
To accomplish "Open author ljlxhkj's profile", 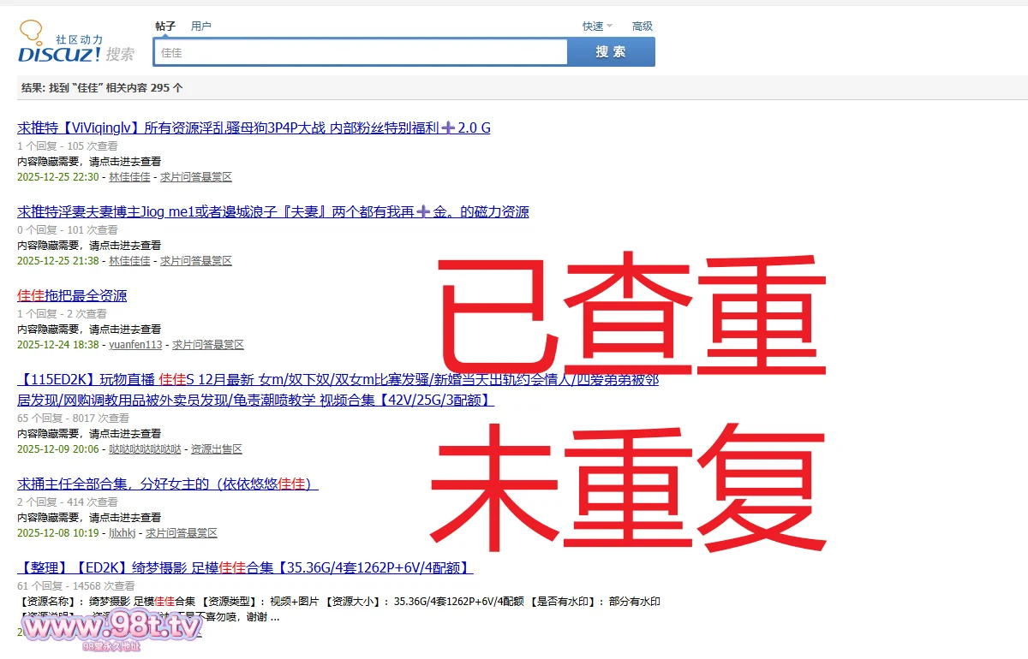I will pyautogui.click(x=122, y=533).
